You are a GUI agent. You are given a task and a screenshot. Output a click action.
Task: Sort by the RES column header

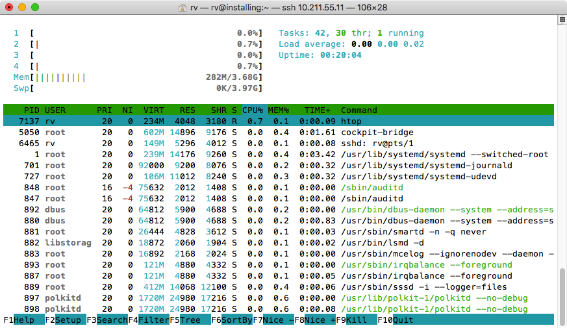click(x=187, y=110)
